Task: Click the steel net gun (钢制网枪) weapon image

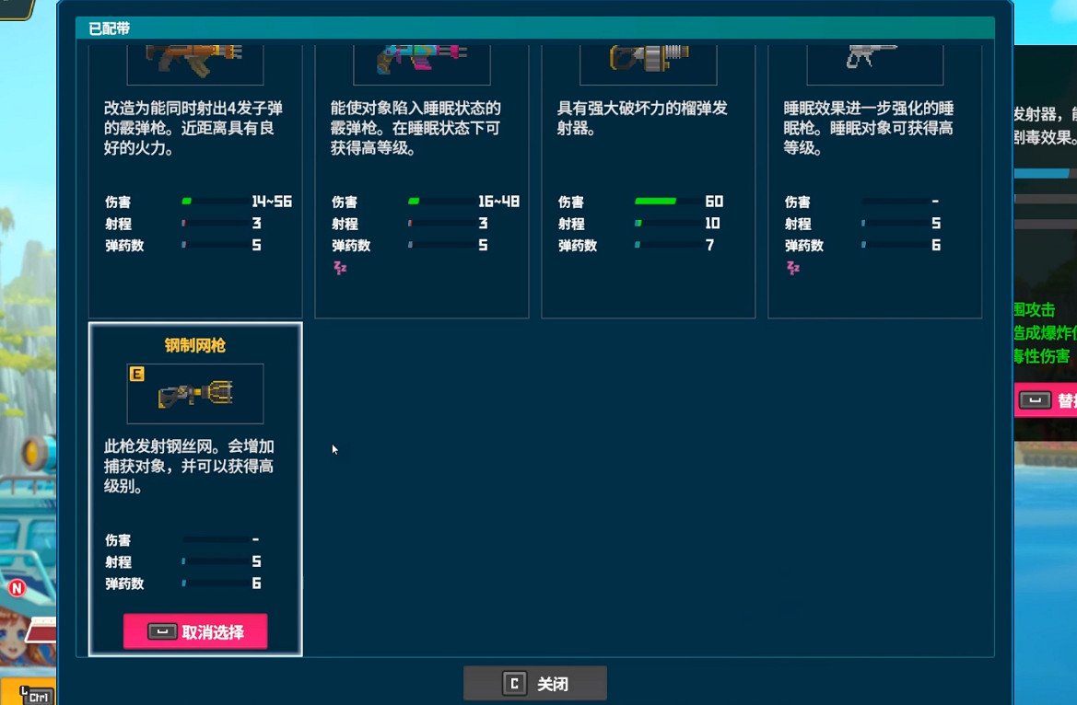Action: point(194,393)
